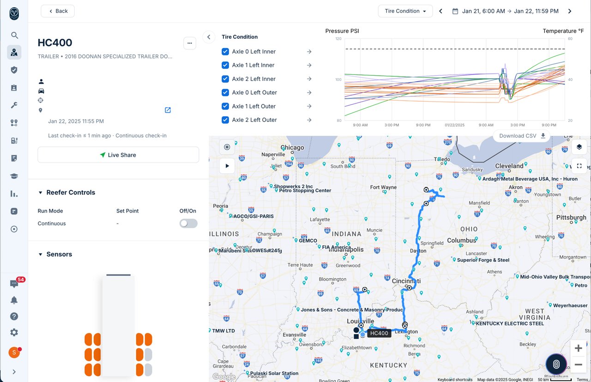Image resolution: width=591 pixels, height=382 pixels.
Task: Open the wrench maintenance sidebar icon
Action: pyautogui.click(x=14, y=105)
